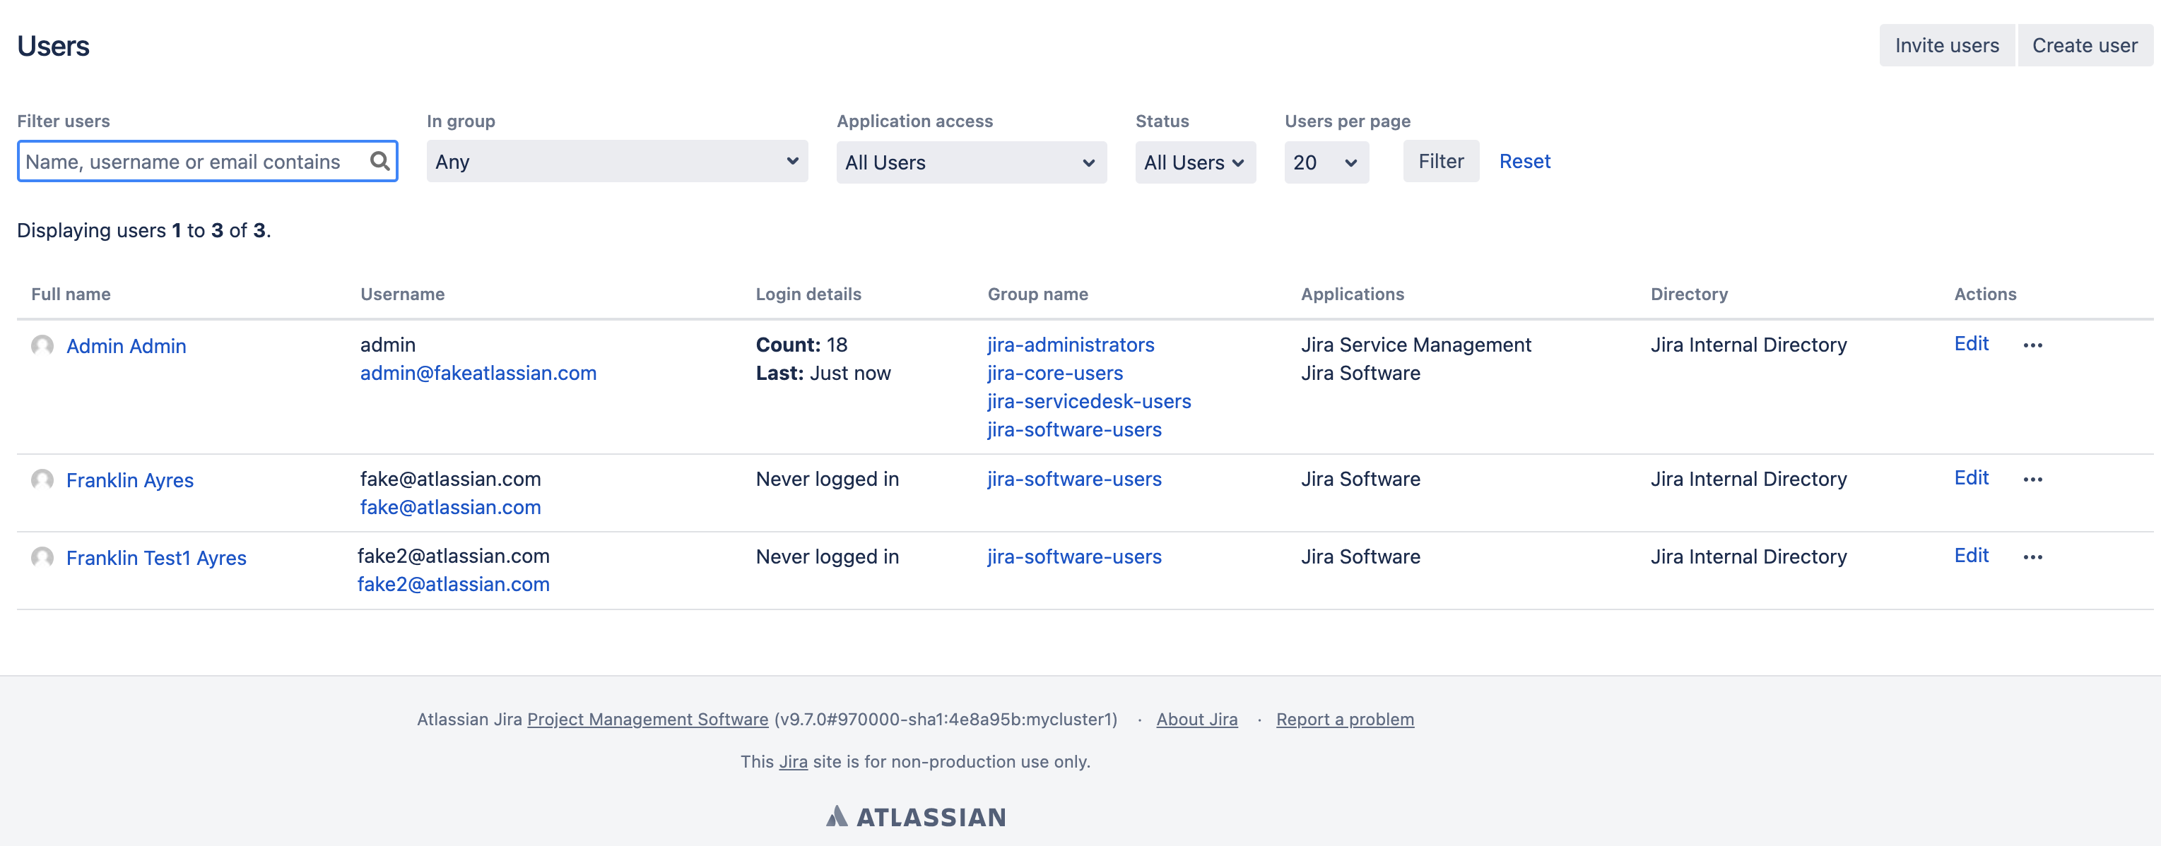The height and width of the screenshot is (846, 2161).
Task: Reset the user filters
Action: [x=1524, y=161]
